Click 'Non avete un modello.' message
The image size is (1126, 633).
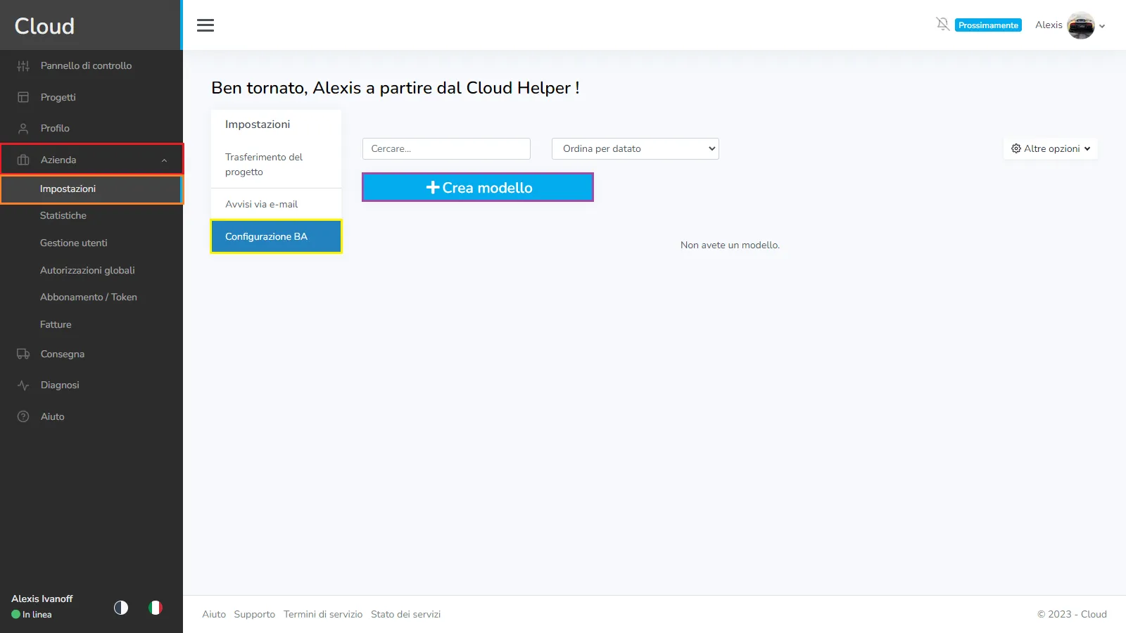click(x=730, y=245)
